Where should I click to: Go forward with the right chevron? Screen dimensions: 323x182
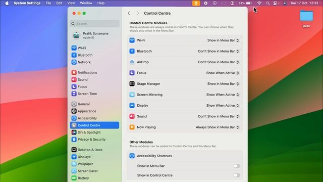click(138, 13)
